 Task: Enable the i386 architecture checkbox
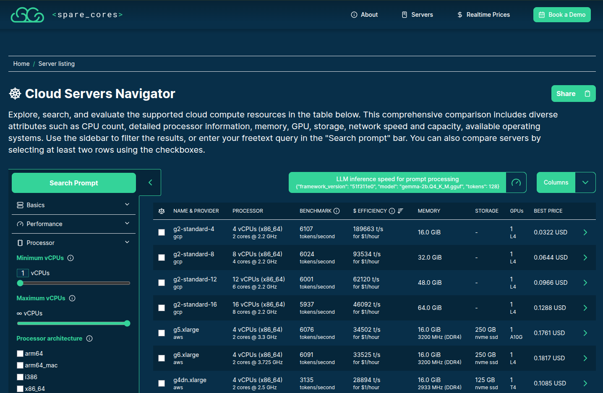(x=20, y=377)
